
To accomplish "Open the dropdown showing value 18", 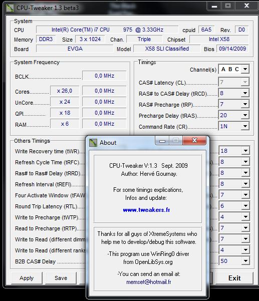I will (245, 151).
